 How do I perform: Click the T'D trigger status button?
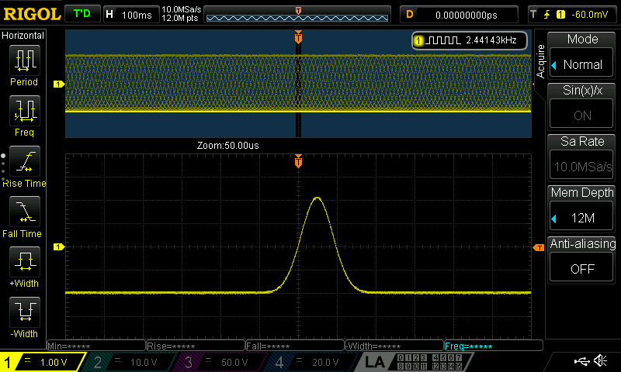(x=82, y=14)
